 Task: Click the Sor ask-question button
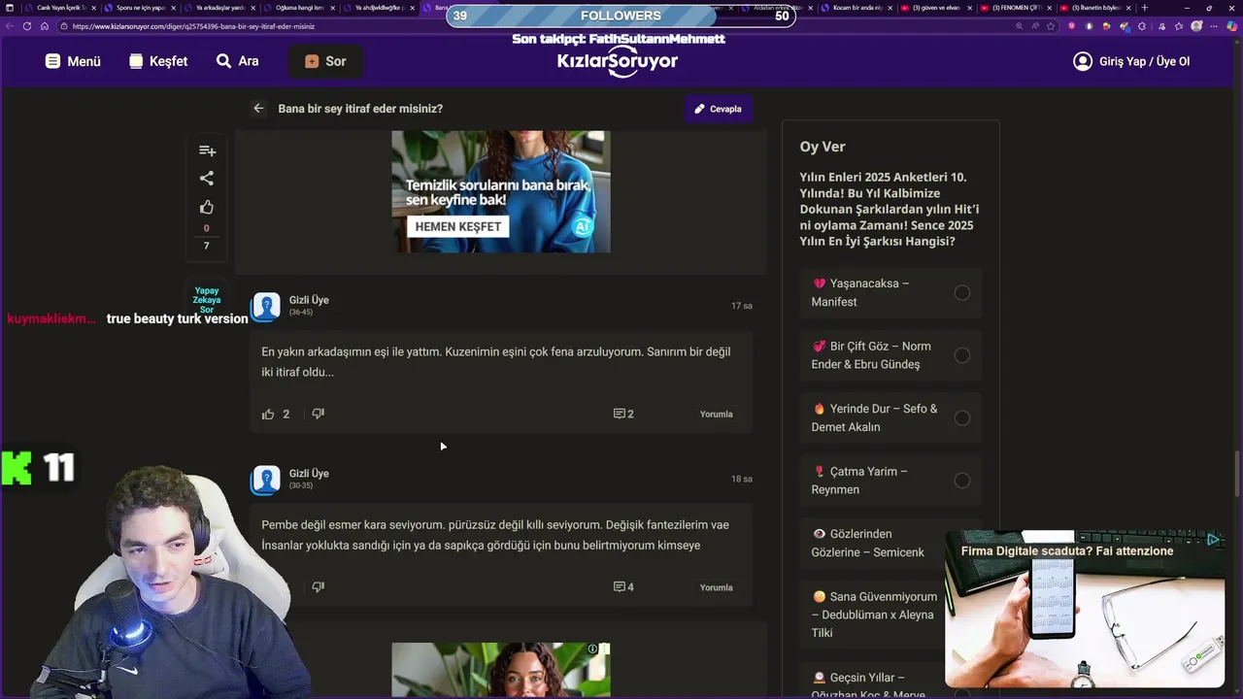point(325,61)
